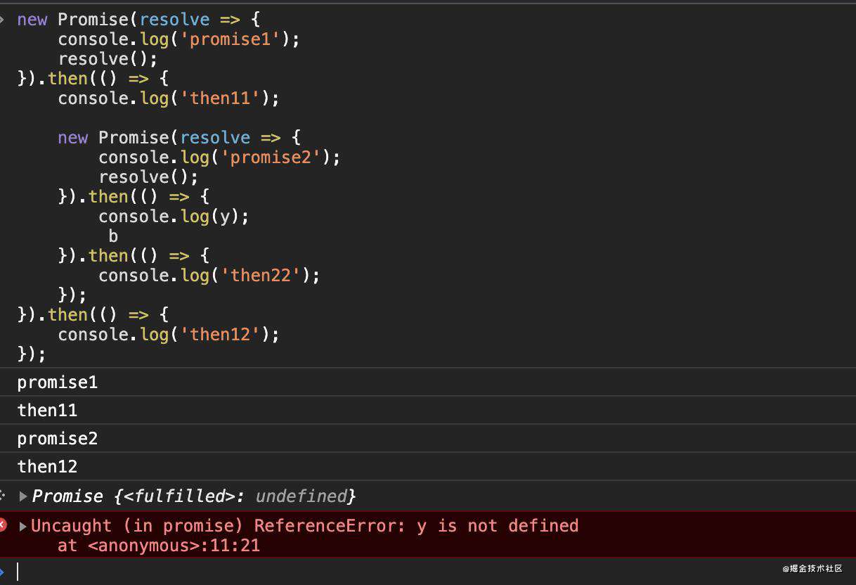Click the console.log('then22') code line
Viewport: 856px width, 585px height.
[x=209, y=276]
